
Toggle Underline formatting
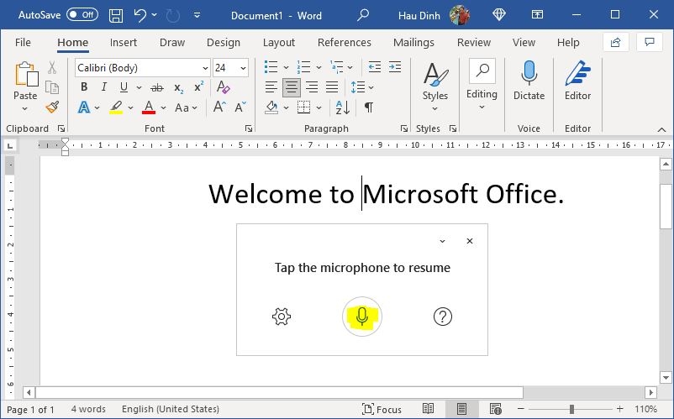124,87
